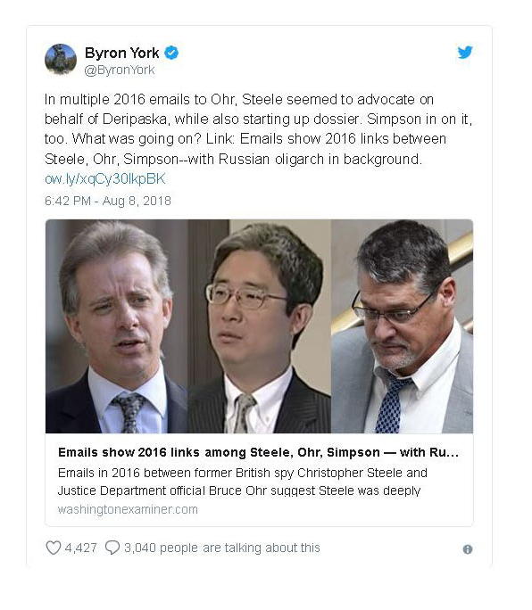
Task: Click the 4,427 likes count
Action: (80, 548)
